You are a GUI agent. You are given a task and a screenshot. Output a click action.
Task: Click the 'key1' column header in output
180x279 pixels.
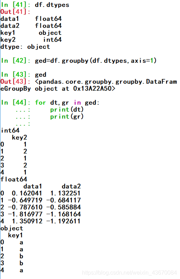15,235
